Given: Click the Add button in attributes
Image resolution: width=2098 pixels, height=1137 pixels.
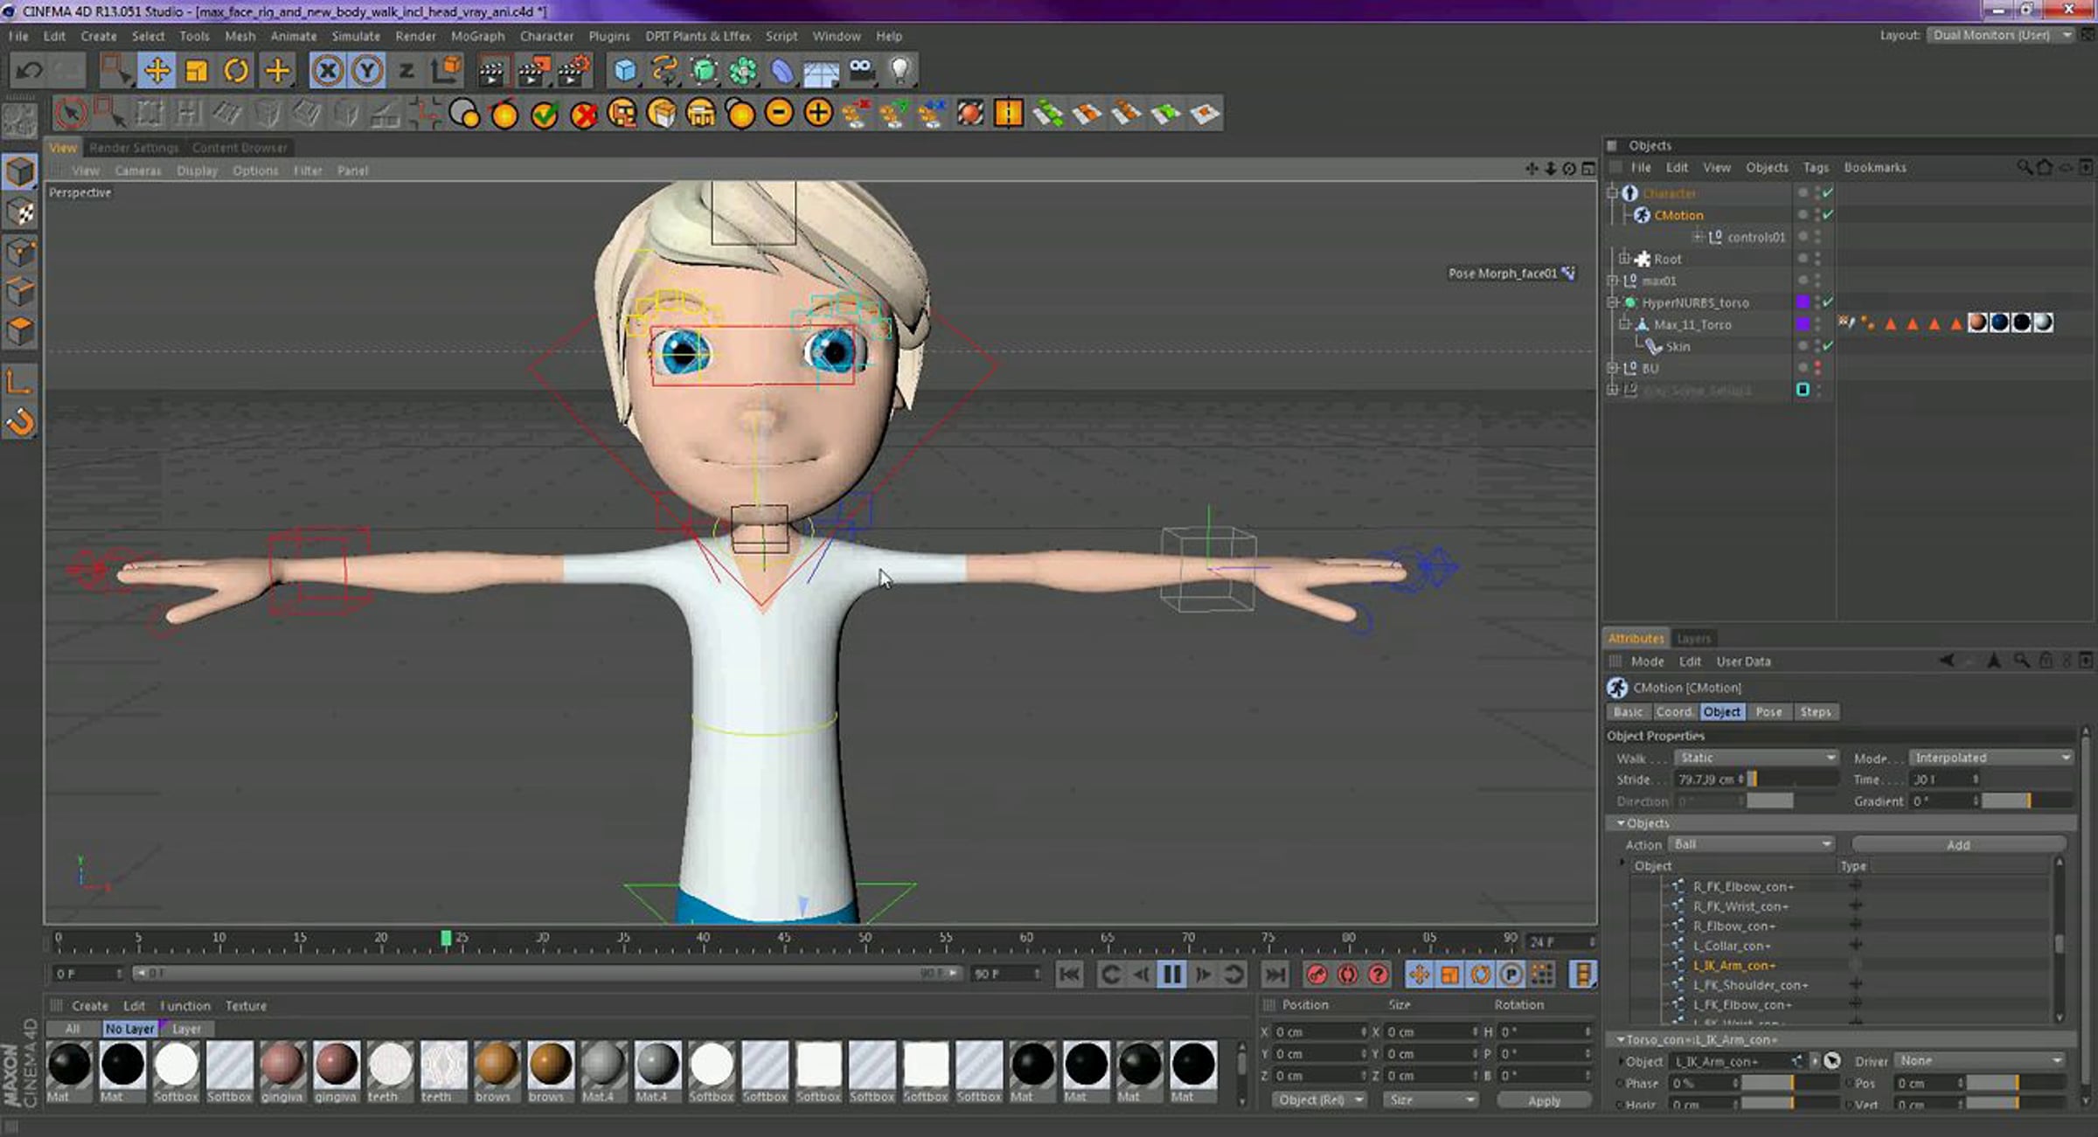Looking at the screenshot, I should [1958, 845].
